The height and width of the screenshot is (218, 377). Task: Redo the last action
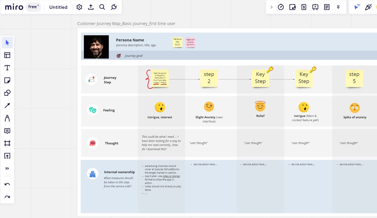[7, 197]
